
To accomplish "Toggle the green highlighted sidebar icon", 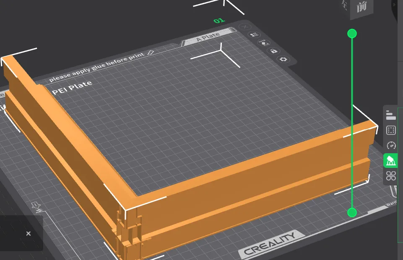I will tap(391, 160).
